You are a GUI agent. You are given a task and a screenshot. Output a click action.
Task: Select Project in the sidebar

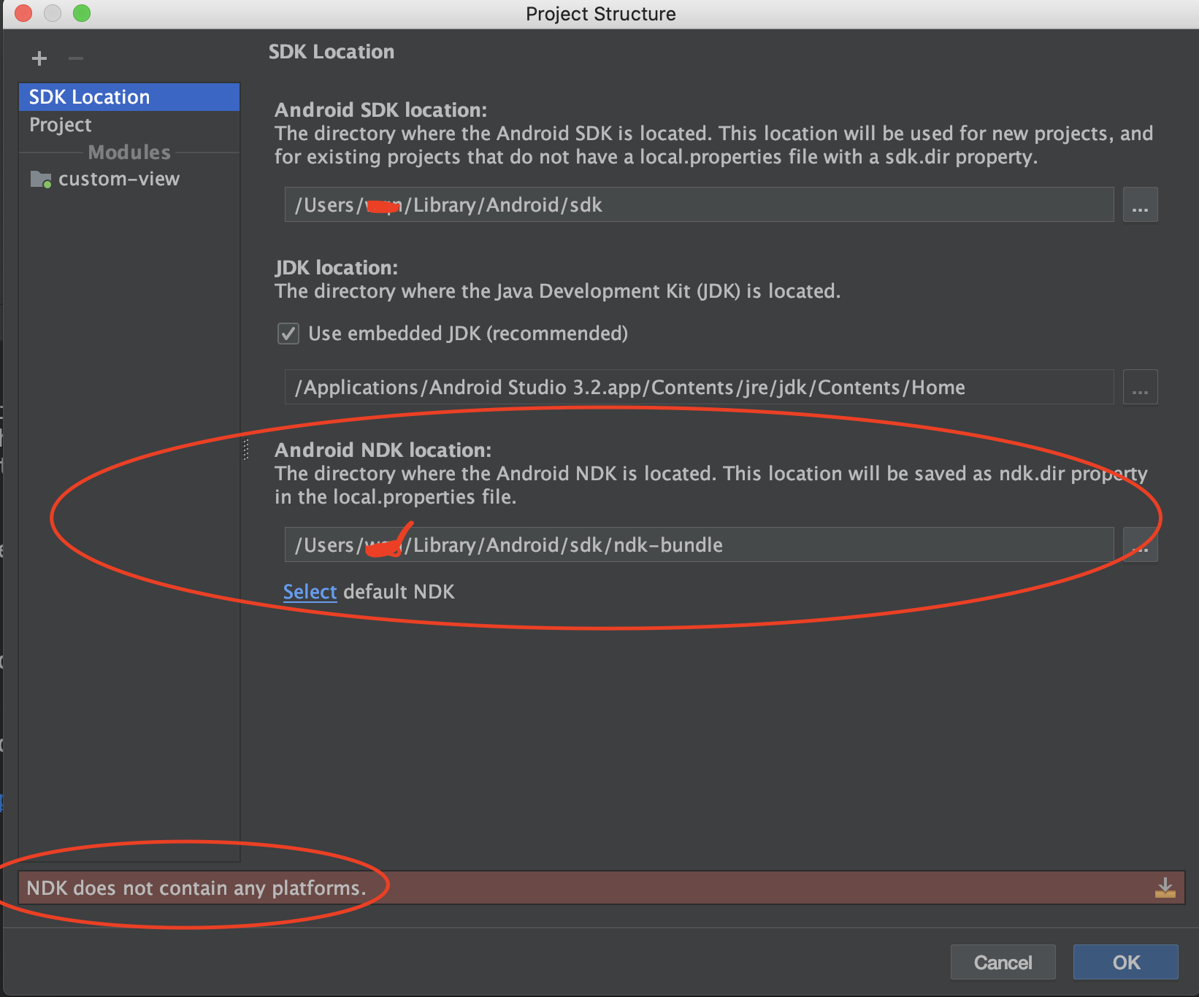coord(129,125)
